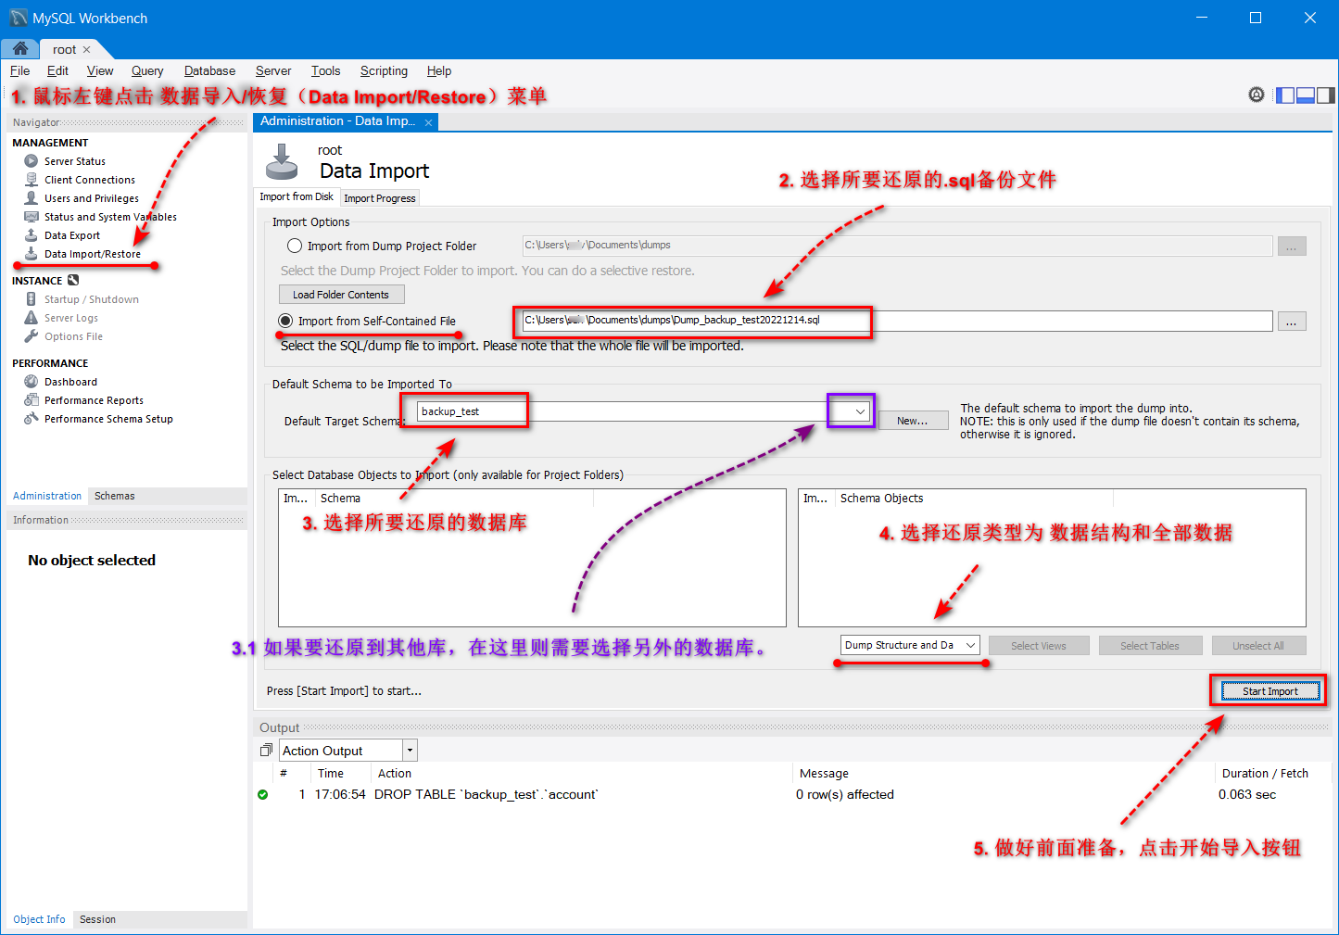The width and height of the screenshot is (1339, 935).
Task: Switch to the Object Info tab
Action: 39,919
